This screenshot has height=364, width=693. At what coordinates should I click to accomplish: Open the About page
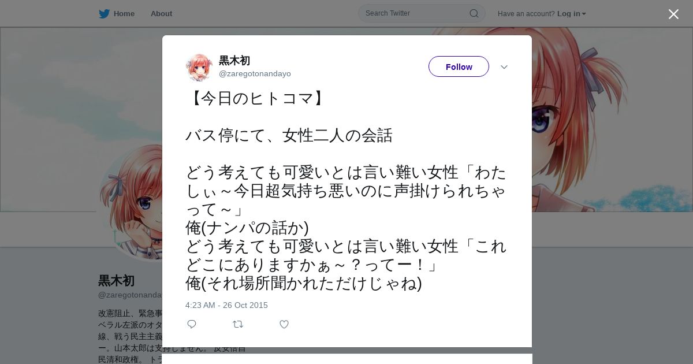pos(161,14)
